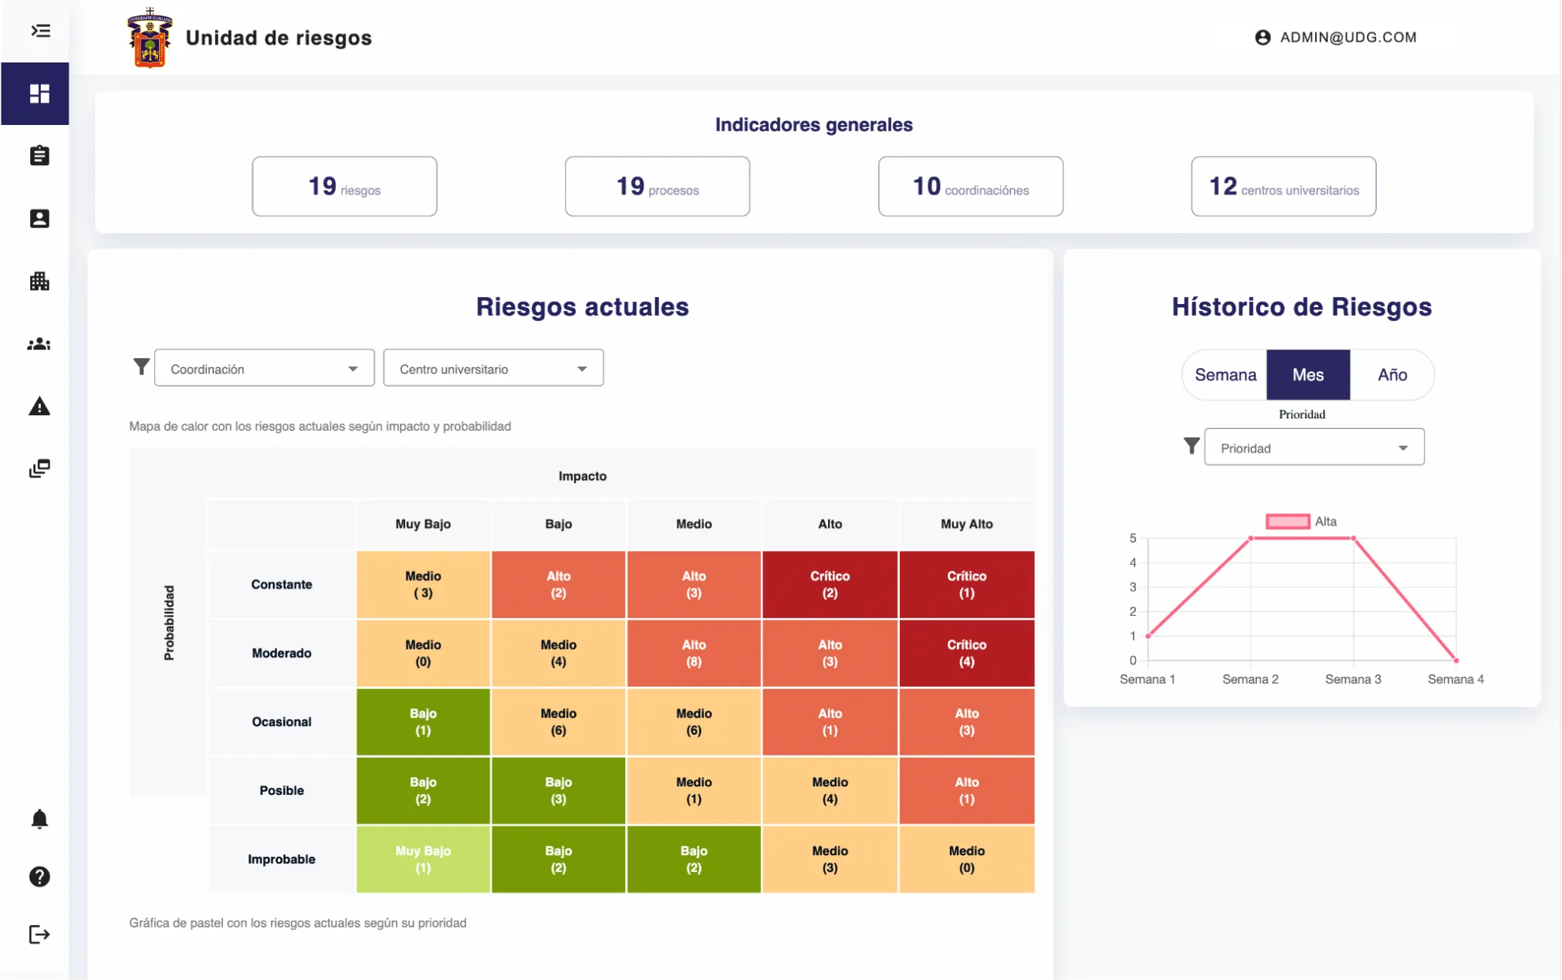Click the Semana 4 data point on chart
The image size is (1562, 980).
1456,661
